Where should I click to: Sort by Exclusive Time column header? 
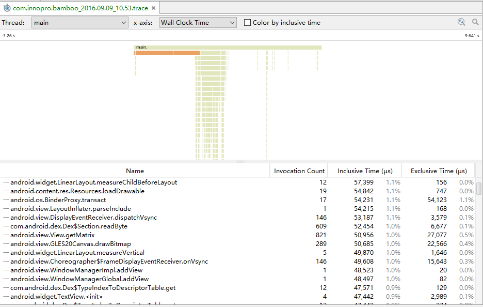coord(437,171)
